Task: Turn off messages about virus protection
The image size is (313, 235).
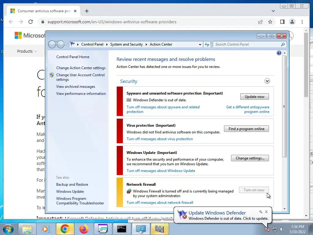Action: tap(160, 139)
